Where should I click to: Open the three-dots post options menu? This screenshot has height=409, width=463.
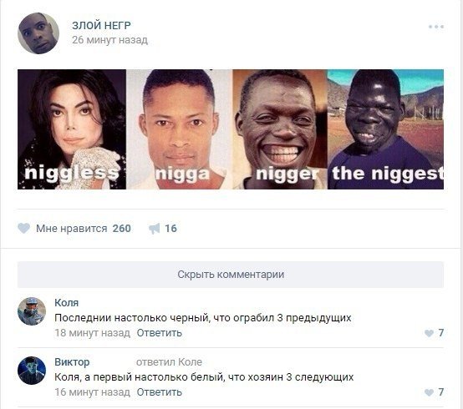436,27
